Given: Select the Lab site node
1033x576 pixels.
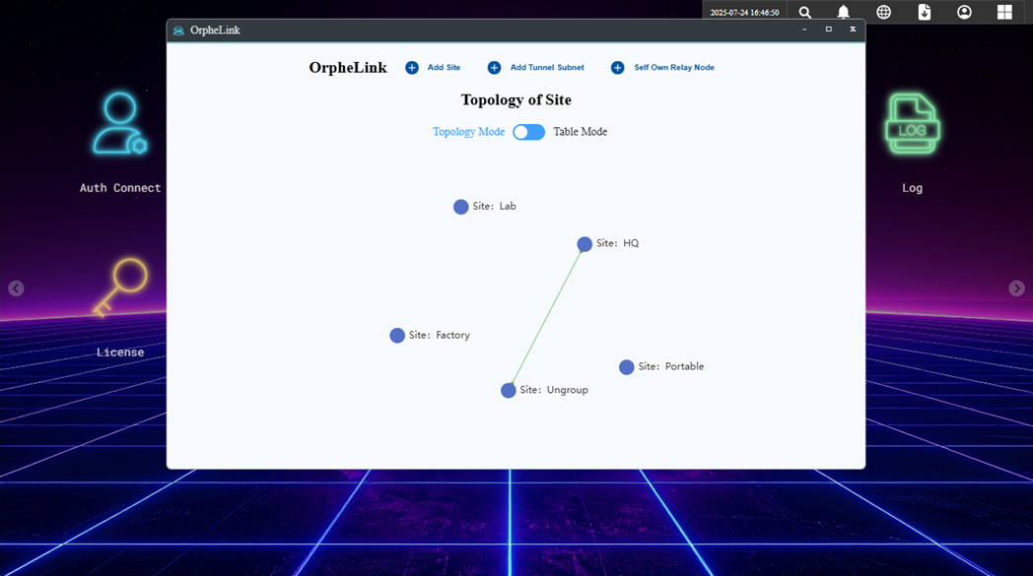Looking at the screenshot, I should (x=460, y=207).
